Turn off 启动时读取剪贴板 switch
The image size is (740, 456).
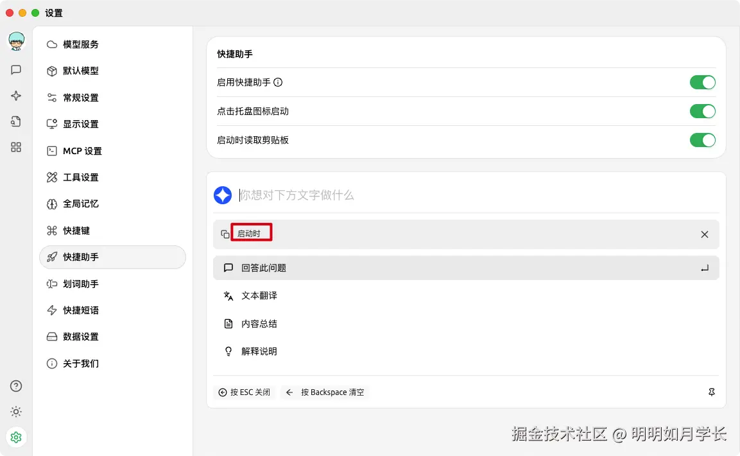tap(702, 140)
